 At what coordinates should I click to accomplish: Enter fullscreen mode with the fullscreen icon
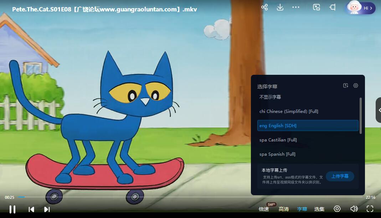coord(370,209)
